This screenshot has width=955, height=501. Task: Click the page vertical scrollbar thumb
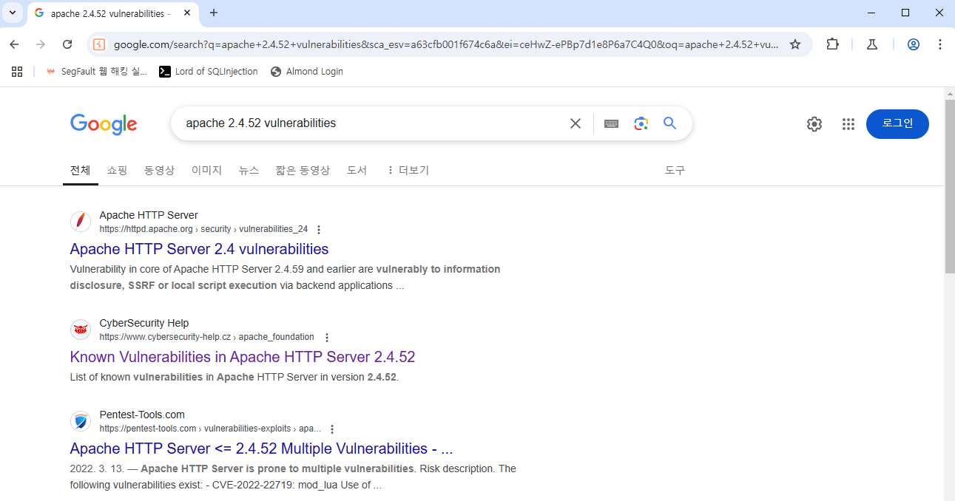coord(950,186)
